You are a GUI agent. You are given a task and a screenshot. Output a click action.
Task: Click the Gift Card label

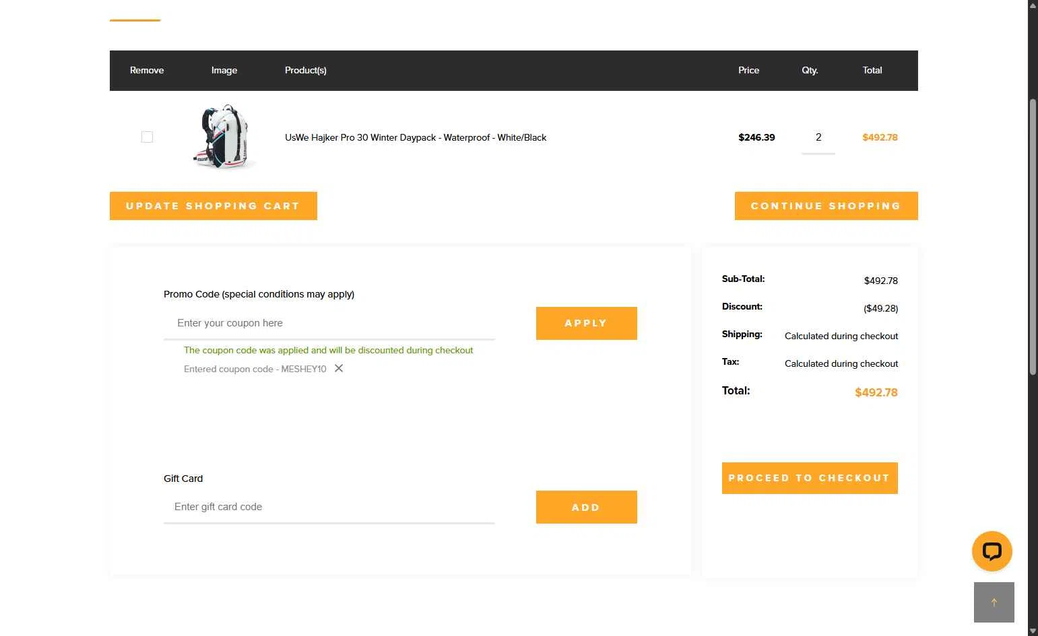183,479
